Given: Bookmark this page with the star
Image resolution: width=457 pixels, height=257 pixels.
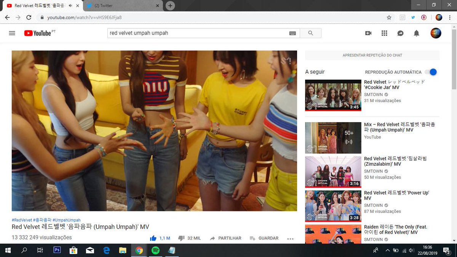Looking at the screenshot, I should pyautogui.click(x=389, y=18).
